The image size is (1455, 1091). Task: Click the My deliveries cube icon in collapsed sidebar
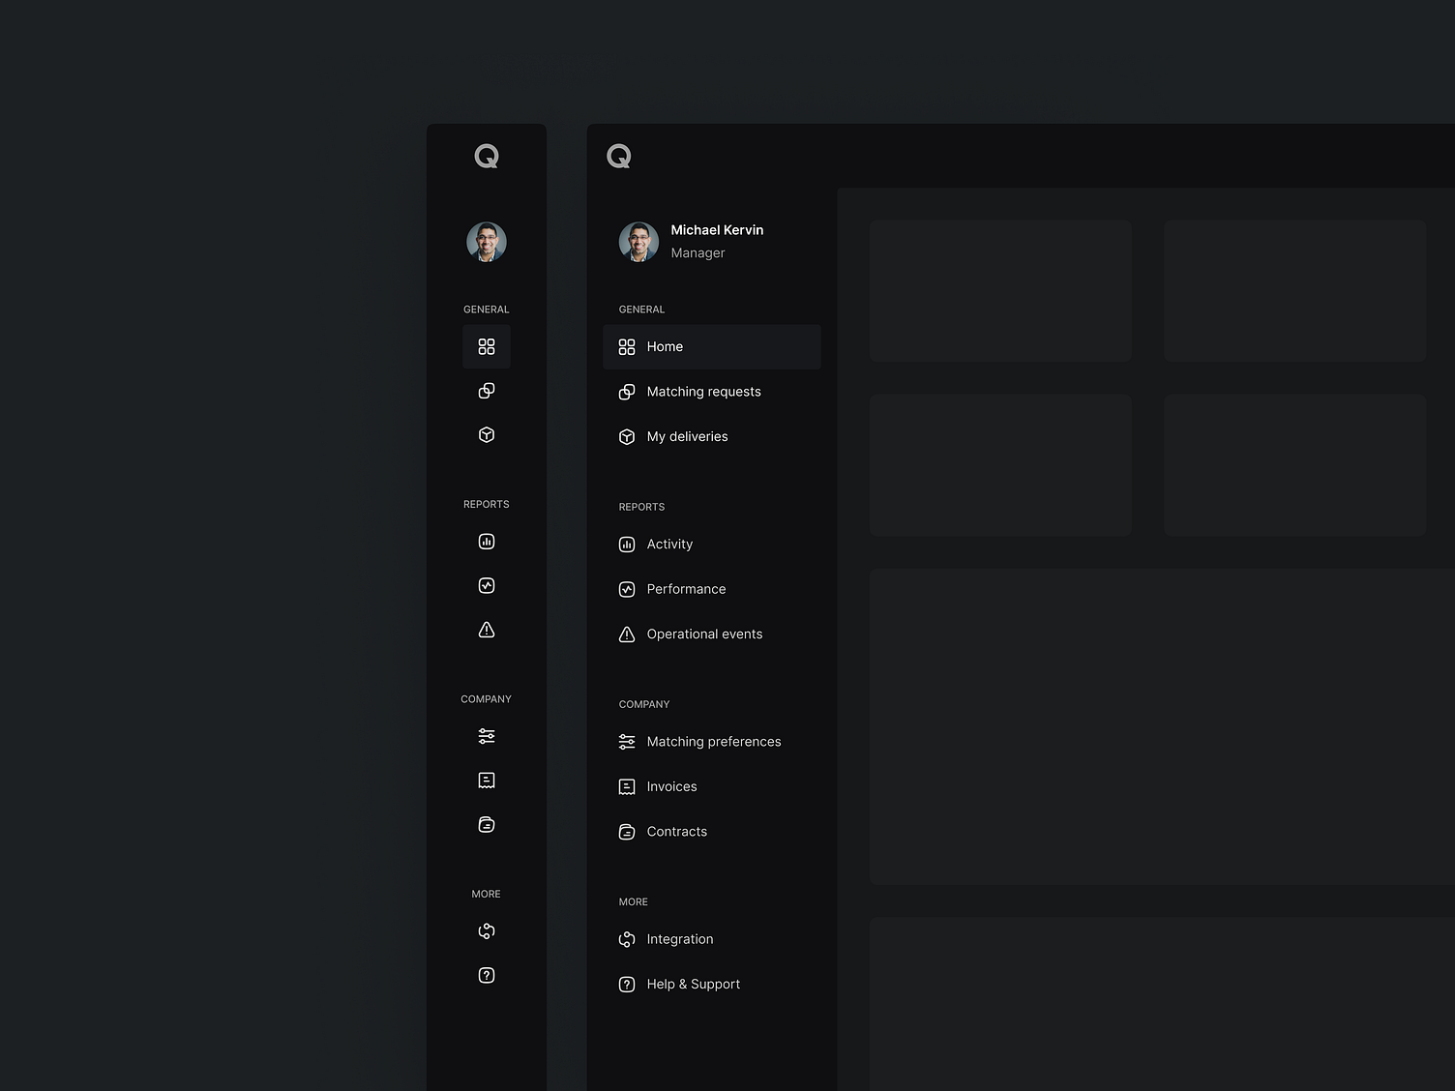pyautogui.click(x=486, y=434)
